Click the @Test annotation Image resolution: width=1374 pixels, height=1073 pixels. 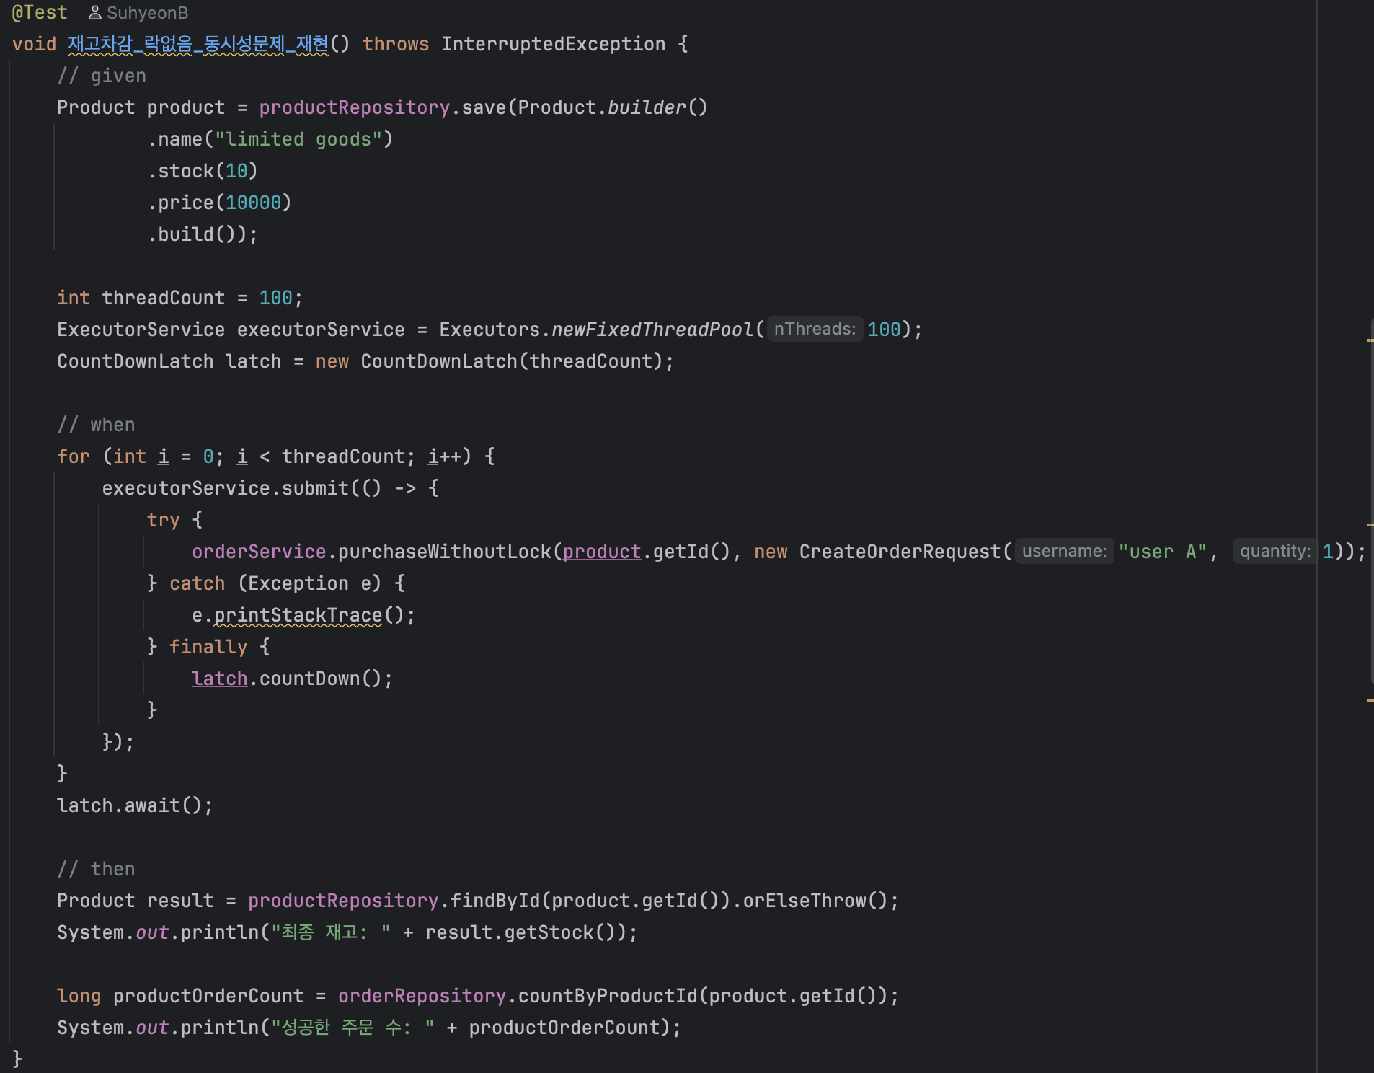point(40,13)
